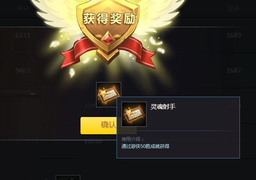Click the 通过游侠50胜成就获得 description text

coord(145,146)
